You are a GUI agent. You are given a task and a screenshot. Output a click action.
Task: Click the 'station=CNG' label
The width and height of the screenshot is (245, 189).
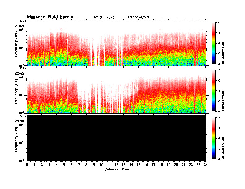point(139,17)
